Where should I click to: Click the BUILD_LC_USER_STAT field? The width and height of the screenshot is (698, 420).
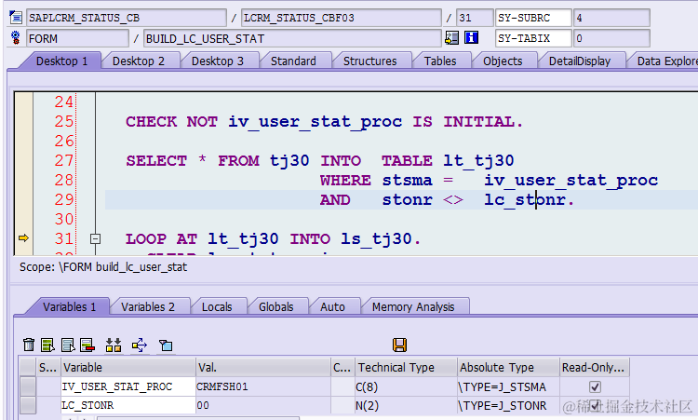292,38
